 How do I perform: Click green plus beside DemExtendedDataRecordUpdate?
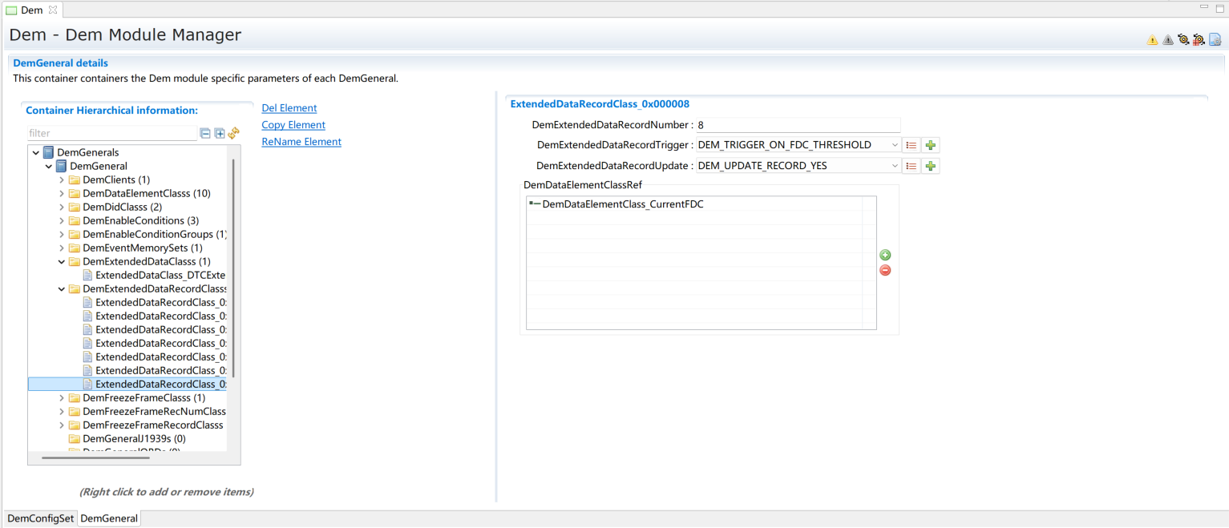coord(930,166)
